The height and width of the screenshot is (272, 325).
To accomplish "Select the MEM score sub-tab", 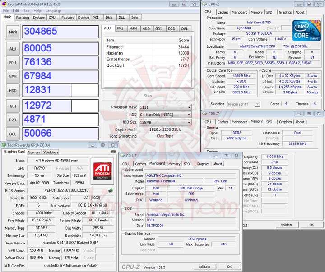I will coord(133,29).
